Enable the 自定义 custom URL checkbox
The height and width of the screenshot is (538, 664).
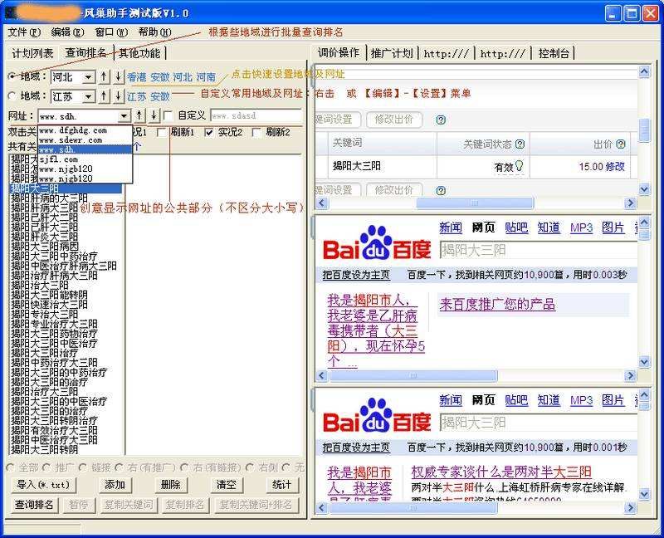[168, 115]
